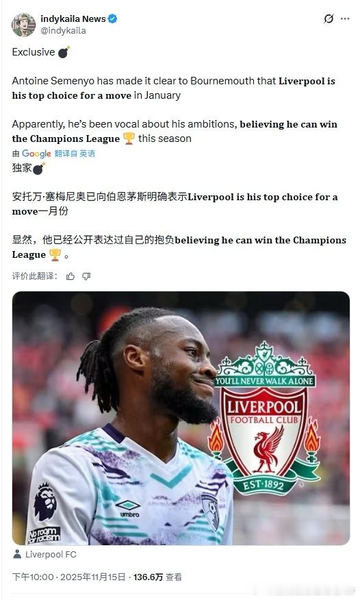Click the 2025年11月15日 date text

point(93,577)
